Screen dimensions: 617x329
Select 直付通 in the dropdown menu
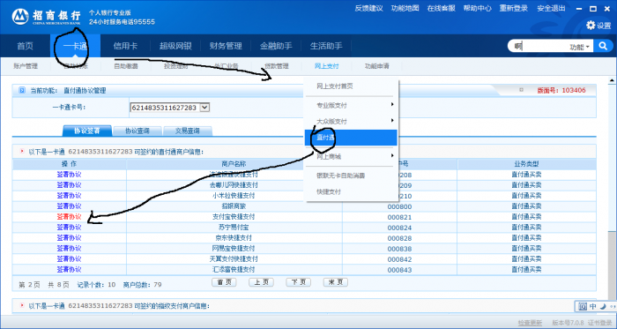coord(351,138)
